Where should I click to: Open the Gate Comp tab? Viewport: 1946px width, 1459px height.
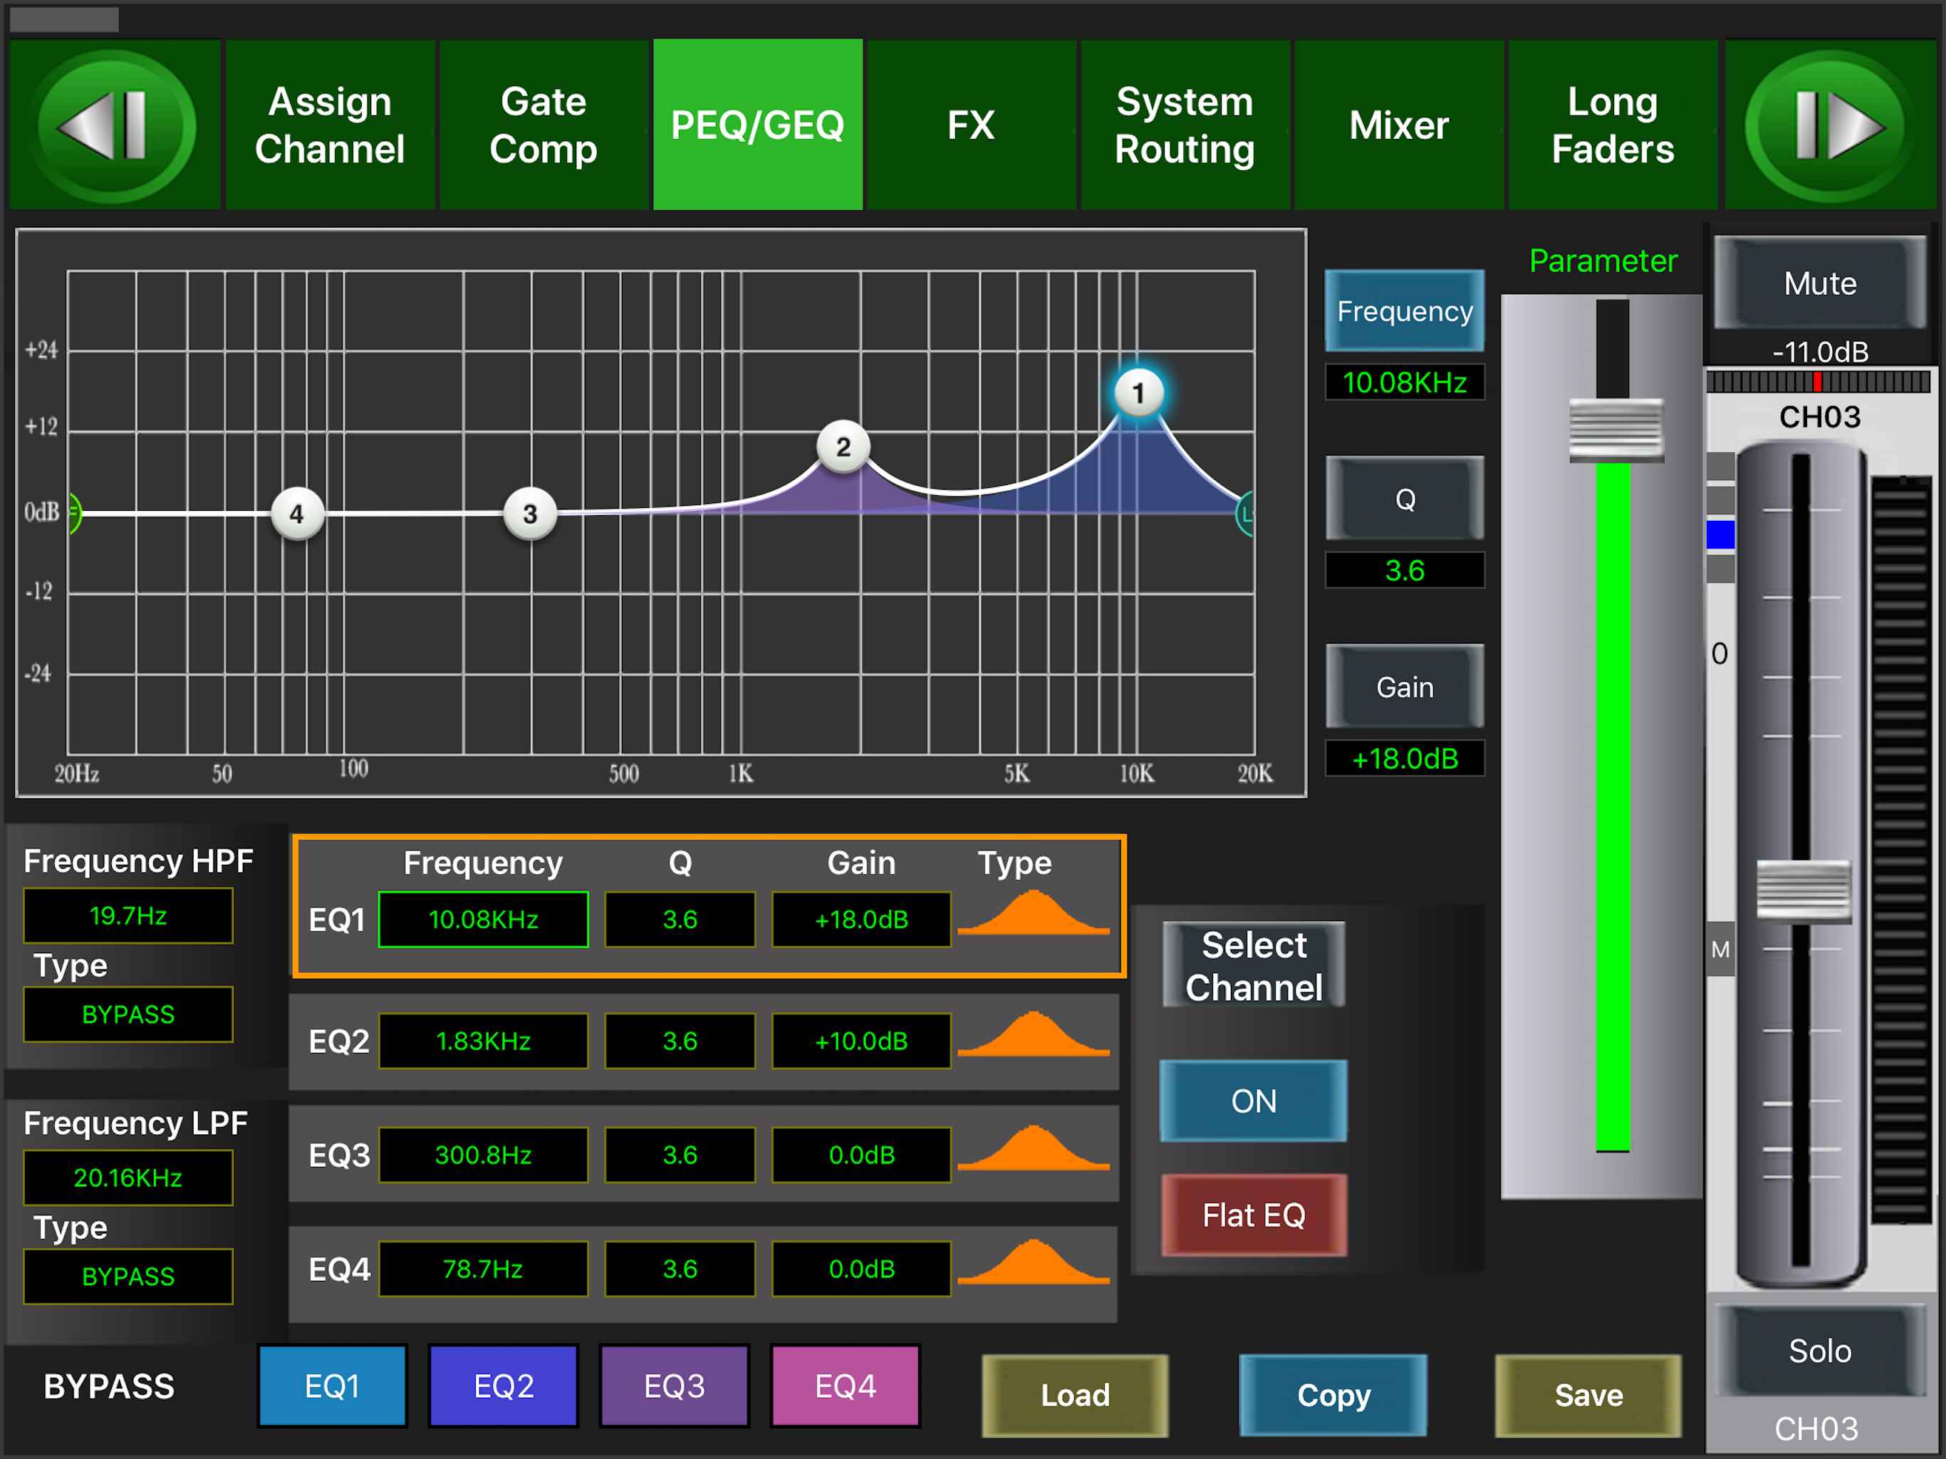[543, 125]
